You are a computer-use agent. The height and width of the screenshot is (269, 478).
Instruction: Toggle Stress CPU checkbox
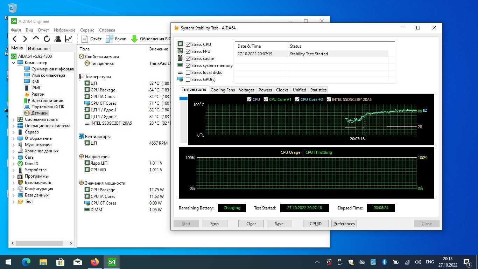pos(188,44)
